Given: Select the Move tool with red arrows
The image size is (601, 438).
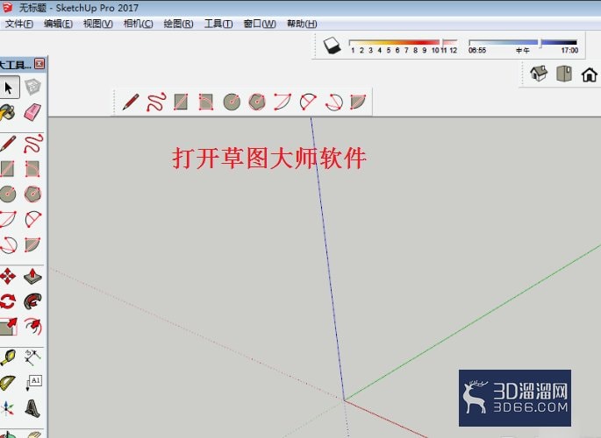Looking at the screenshot, I should point(7,276).
